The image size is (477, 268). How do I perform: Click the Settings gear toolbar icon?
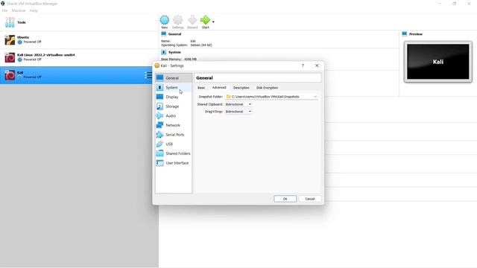[178, 20]
